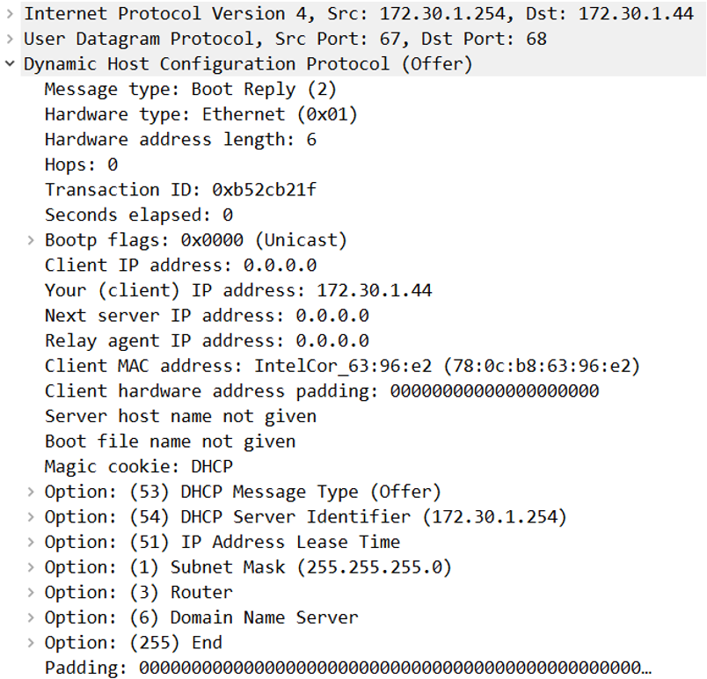707x679 pixels.
Task: Select the Server host name not given line
Action: (180, 416)
